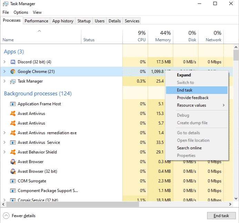Click COM Surrogate's 2.3 MB memory value

(164, 181)
